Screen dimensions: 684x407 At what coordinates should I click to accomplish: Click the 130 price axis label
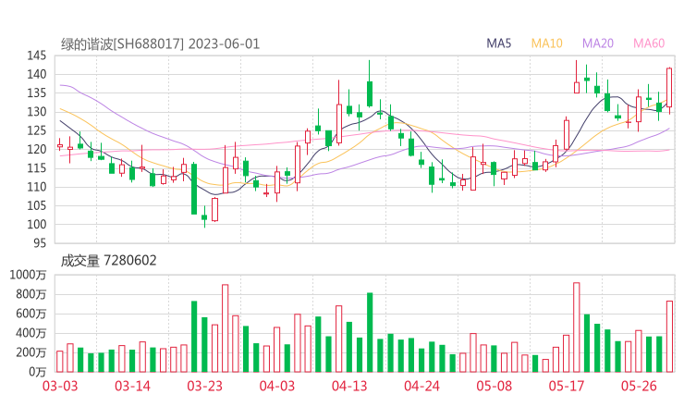[x=36, y=112]
